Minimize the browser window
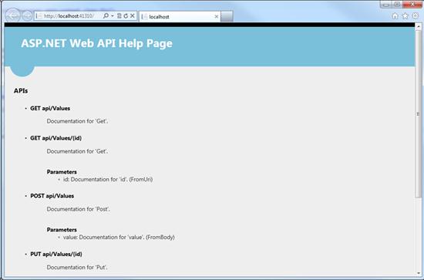The height and width of the screenshot is (280, 424). click(386, 5)
